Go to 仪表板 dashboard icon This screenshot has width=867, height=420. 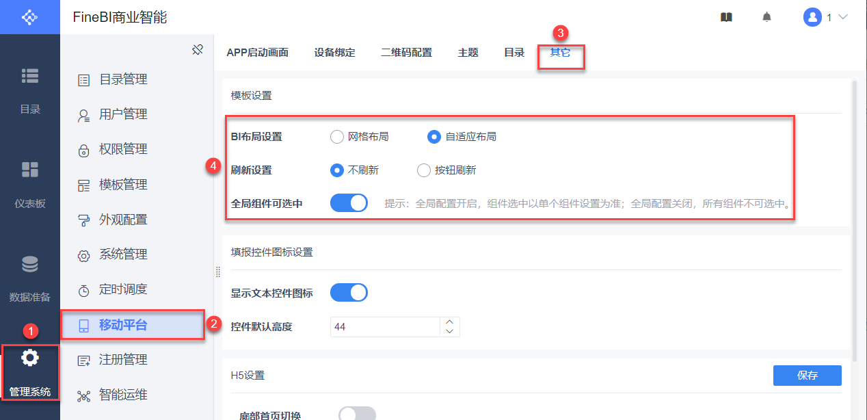29,170
